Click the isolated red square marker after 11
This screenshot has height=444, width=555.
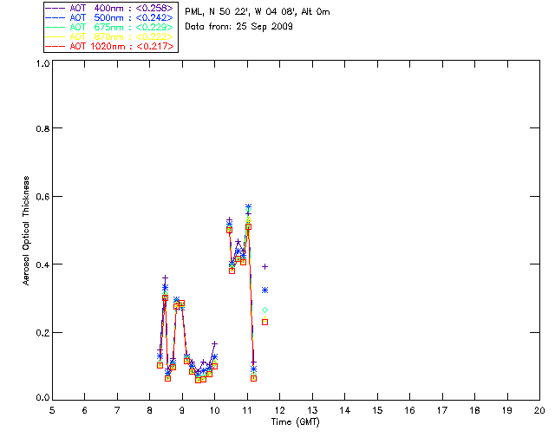pos(264,323)
